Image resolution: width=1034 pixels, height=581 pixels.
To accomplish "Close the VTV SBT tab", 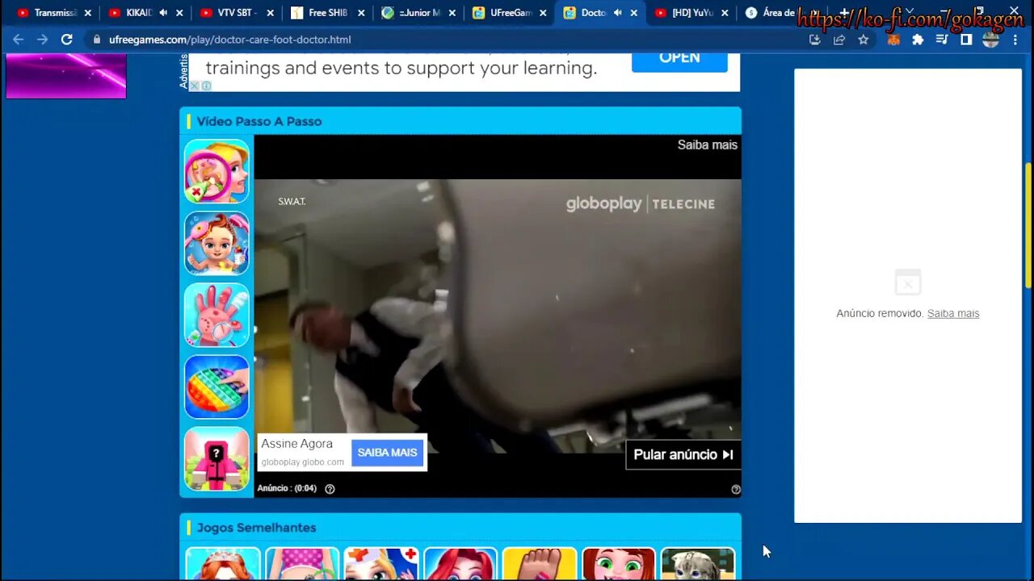I will [x=270, y=13].
